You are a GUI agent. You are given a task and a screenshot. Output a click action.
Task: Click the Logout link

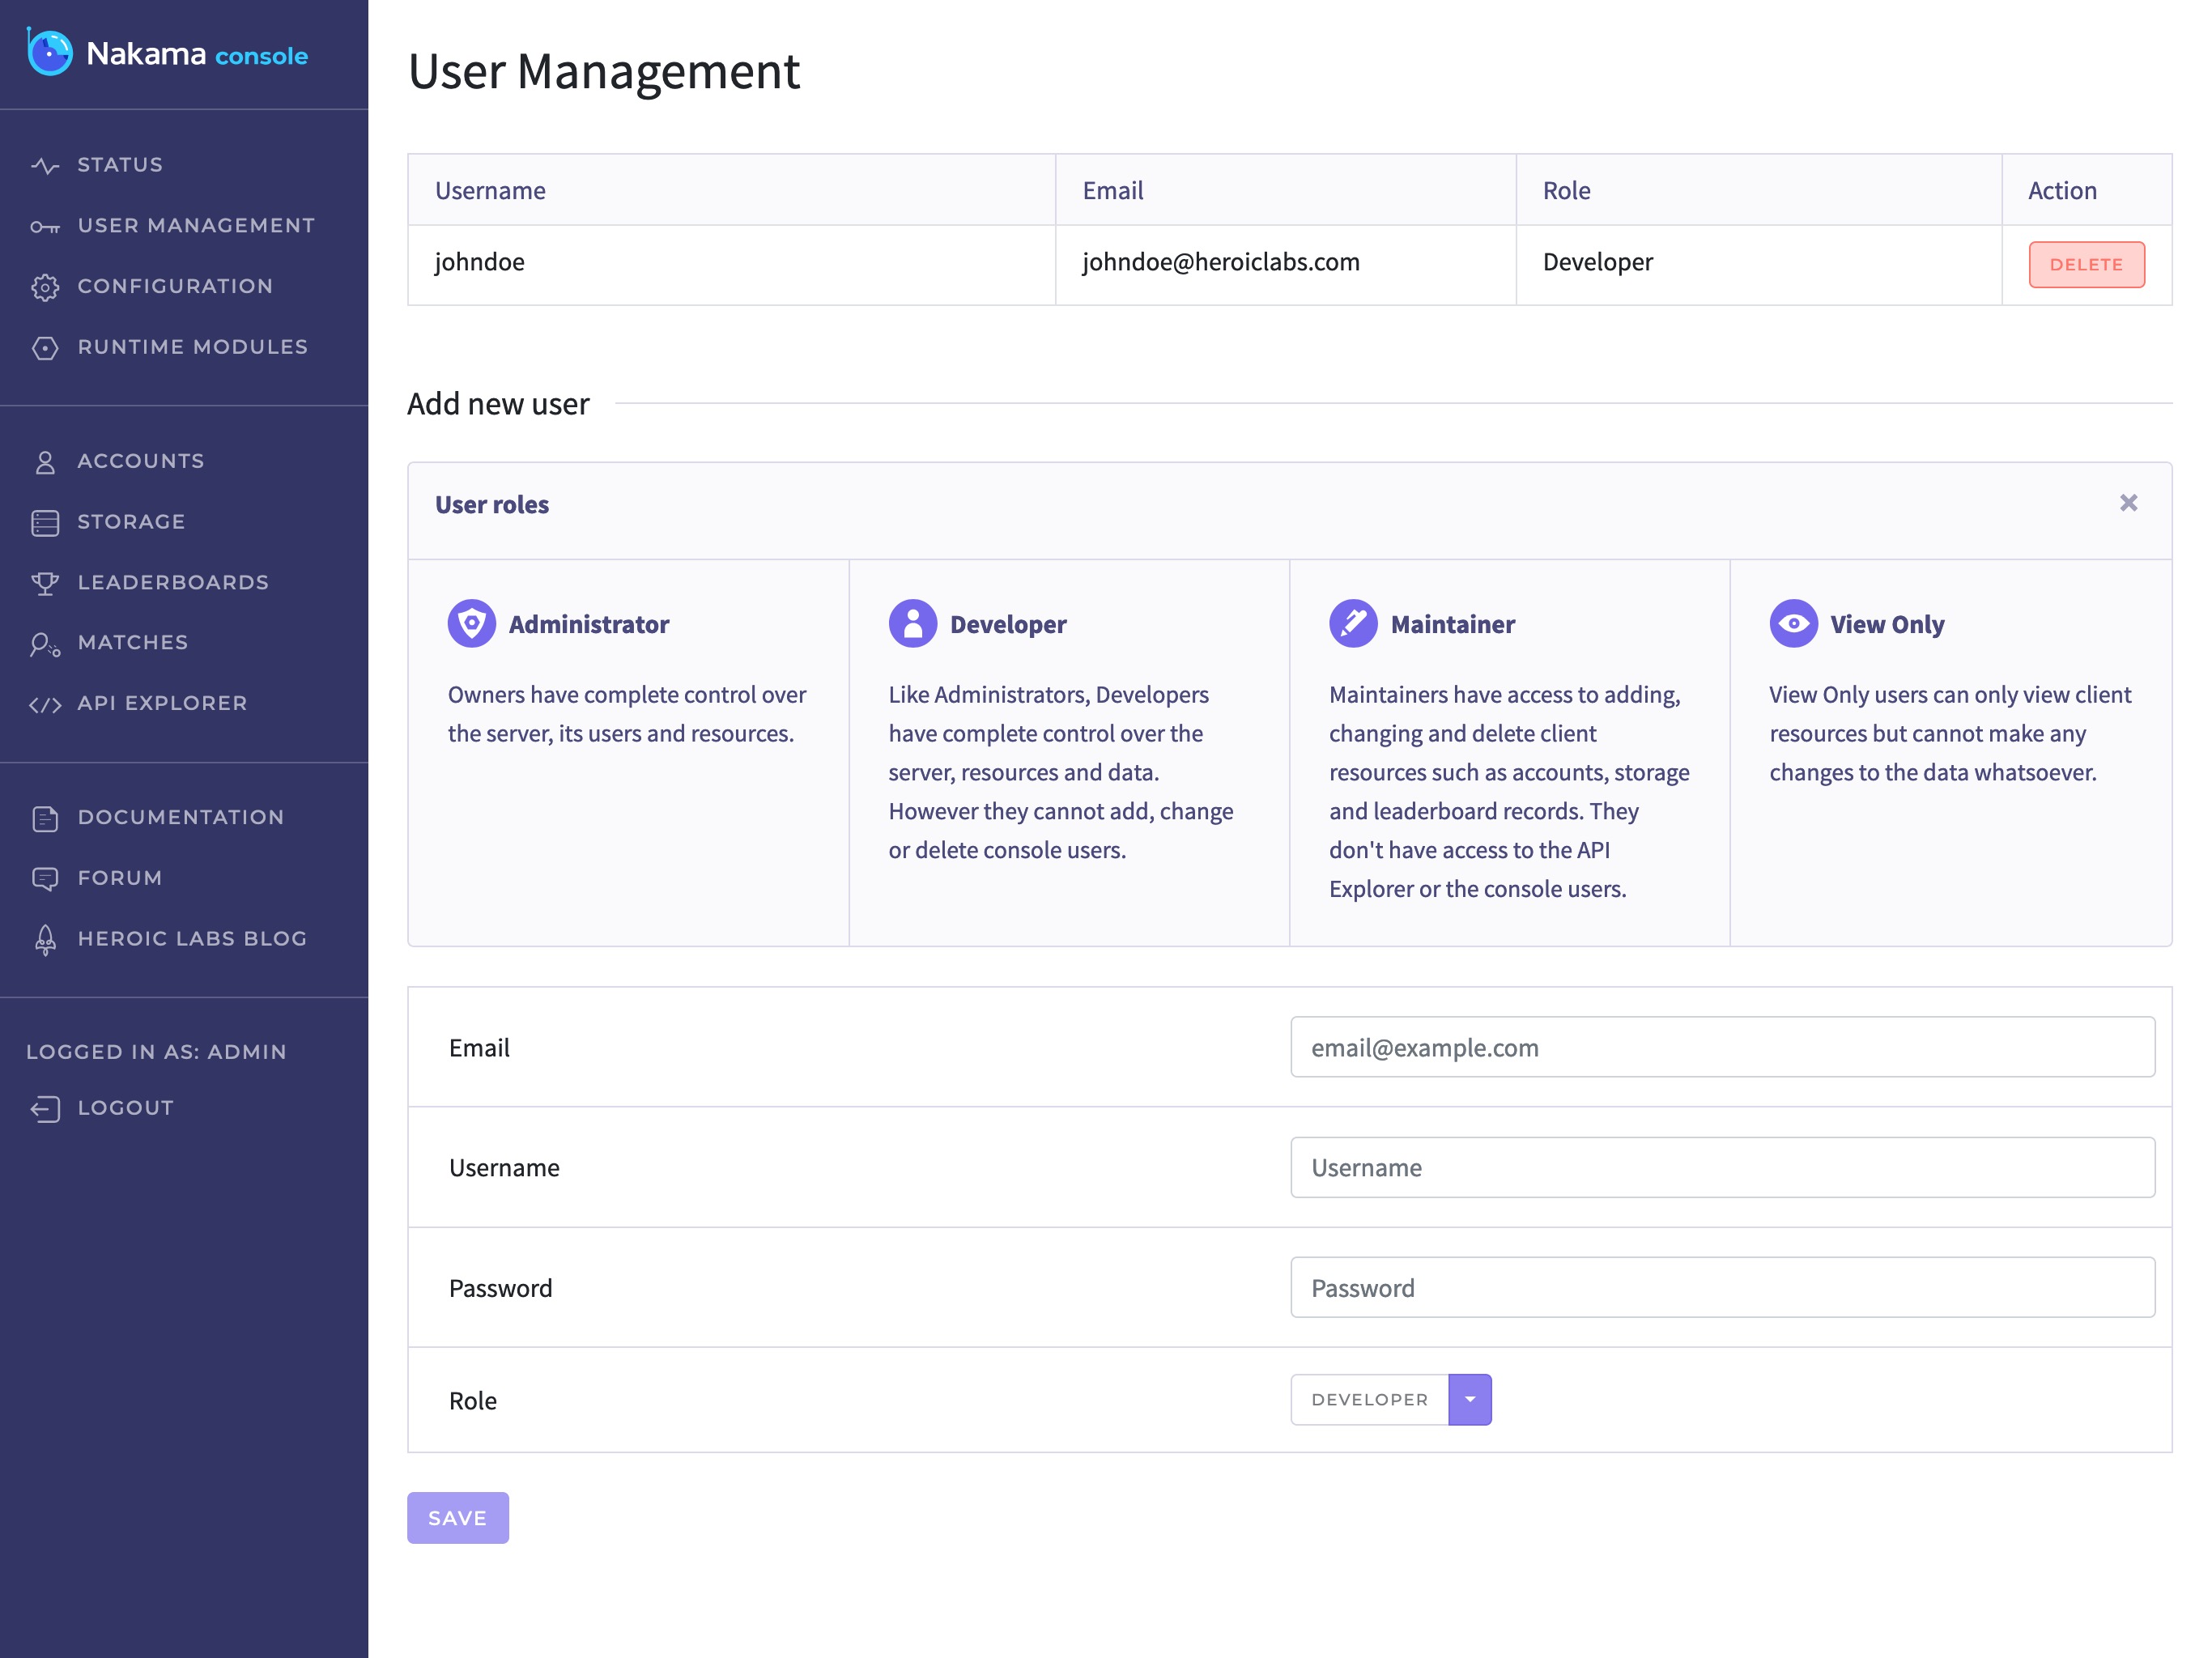(x=125, y=1108)
